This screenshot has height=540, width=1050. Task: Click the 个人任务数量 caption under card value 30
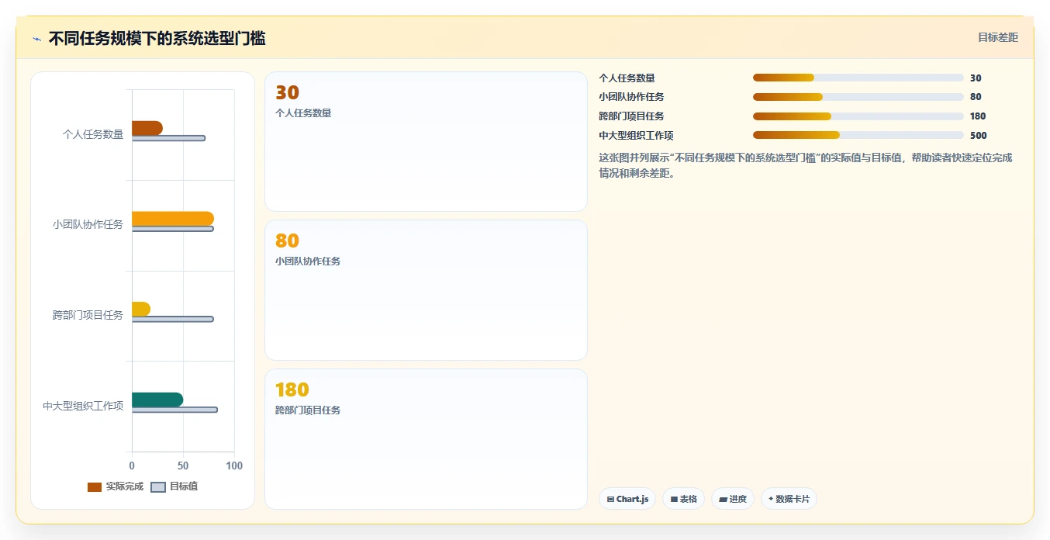pyautogui.click(x=303, y=113)
